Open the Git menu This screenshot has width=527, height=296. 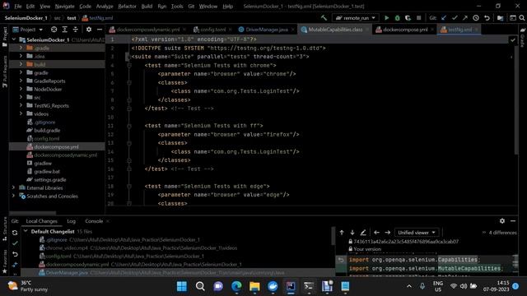point(191,6)
